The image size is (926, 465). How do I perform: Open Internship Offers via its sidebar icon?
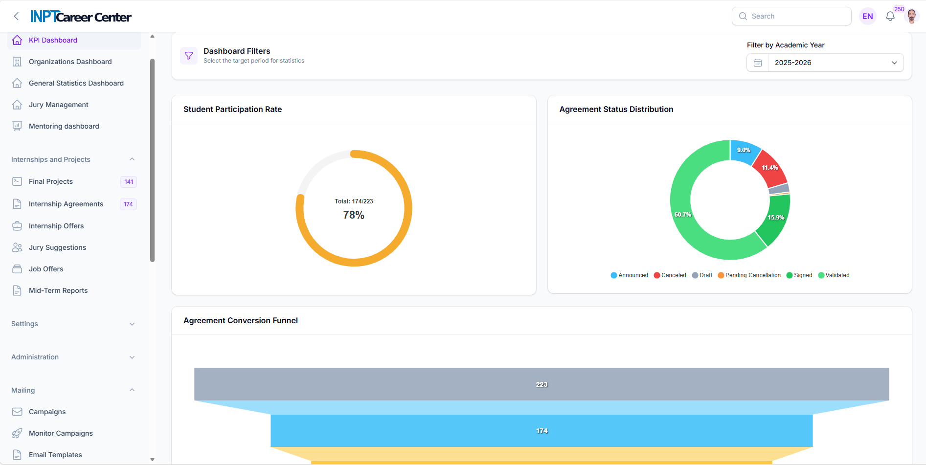click(17, 225)
